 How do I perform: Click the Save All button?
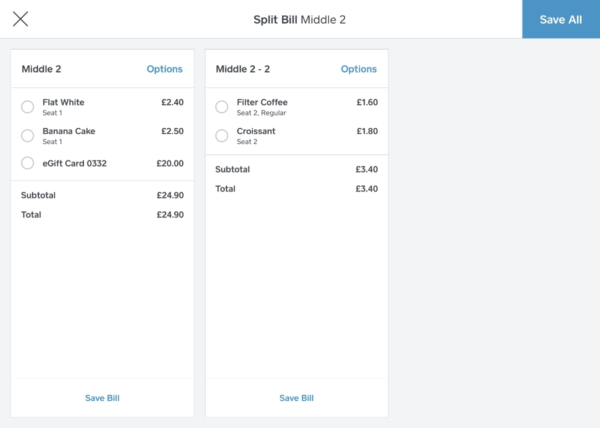[x=561, y=19]
